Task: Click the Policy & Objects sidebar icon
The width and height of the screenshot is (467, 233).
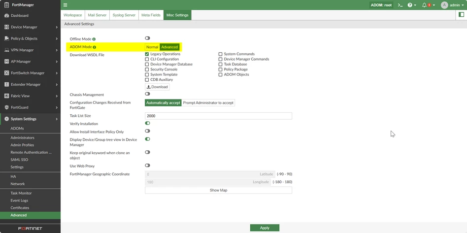Action: click(6, 38)
